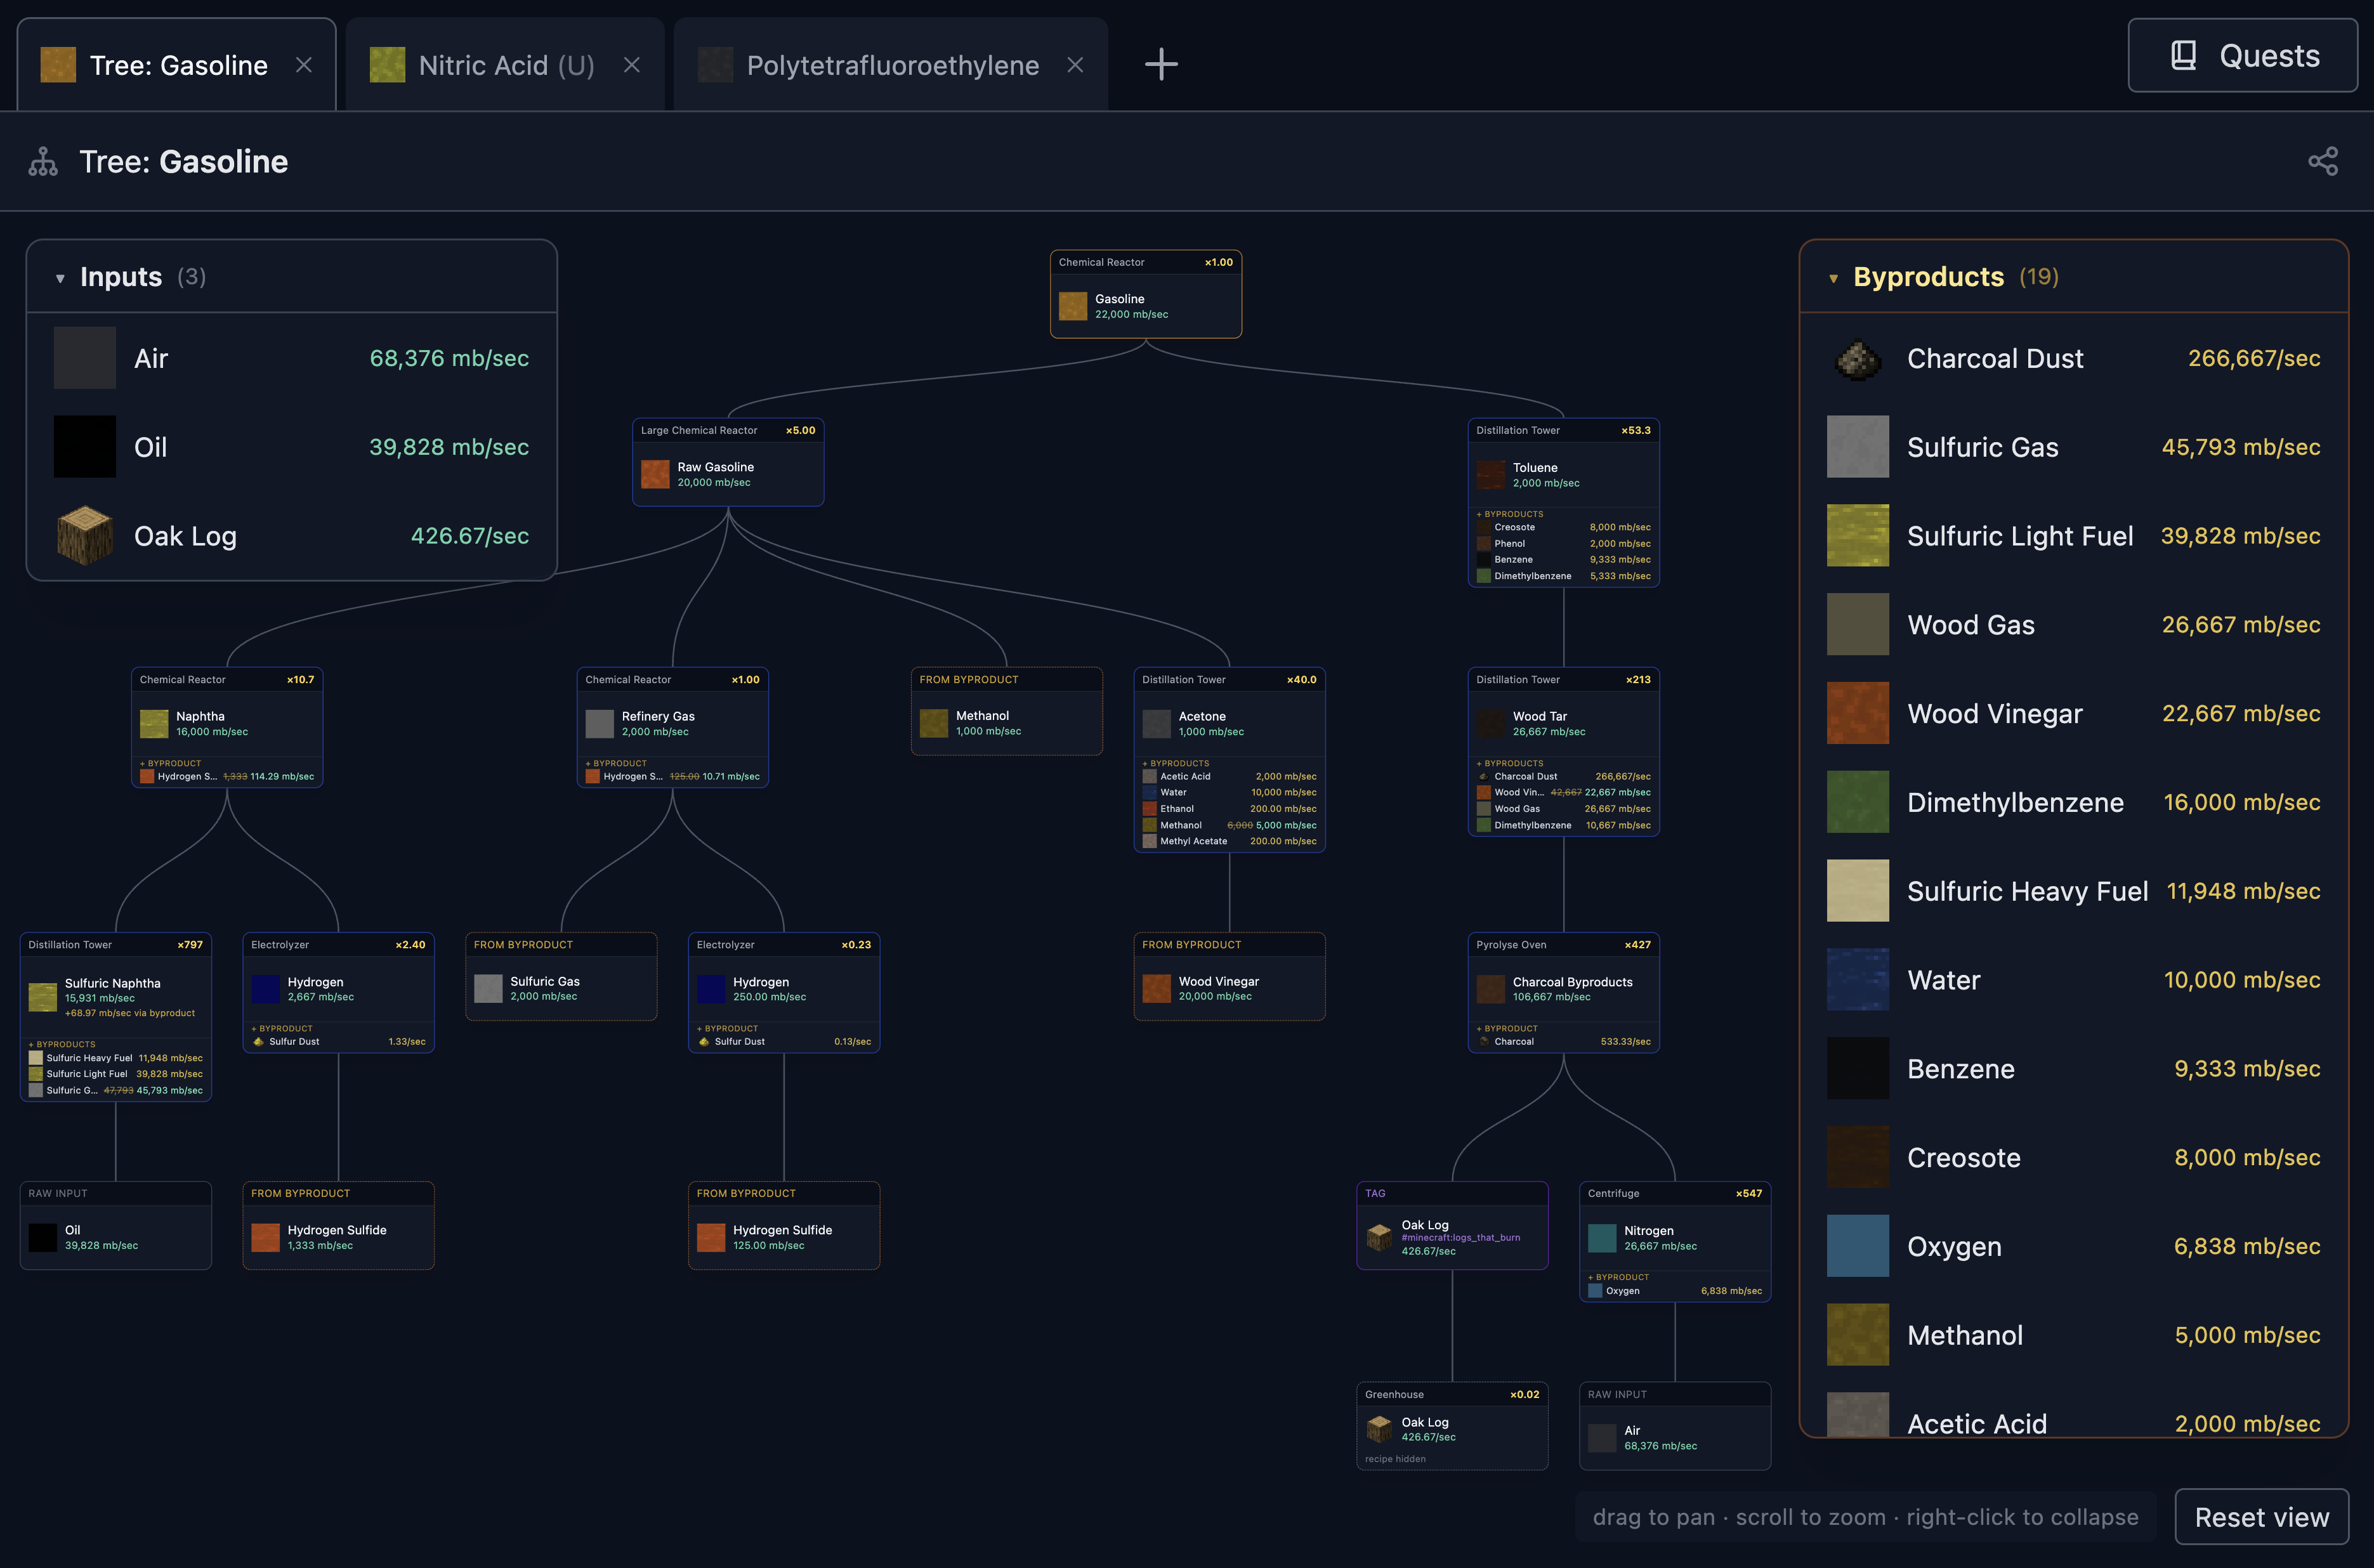
Task: Click the Methanol icon in the Byproducts list
Action: tap(1858, 1334)
